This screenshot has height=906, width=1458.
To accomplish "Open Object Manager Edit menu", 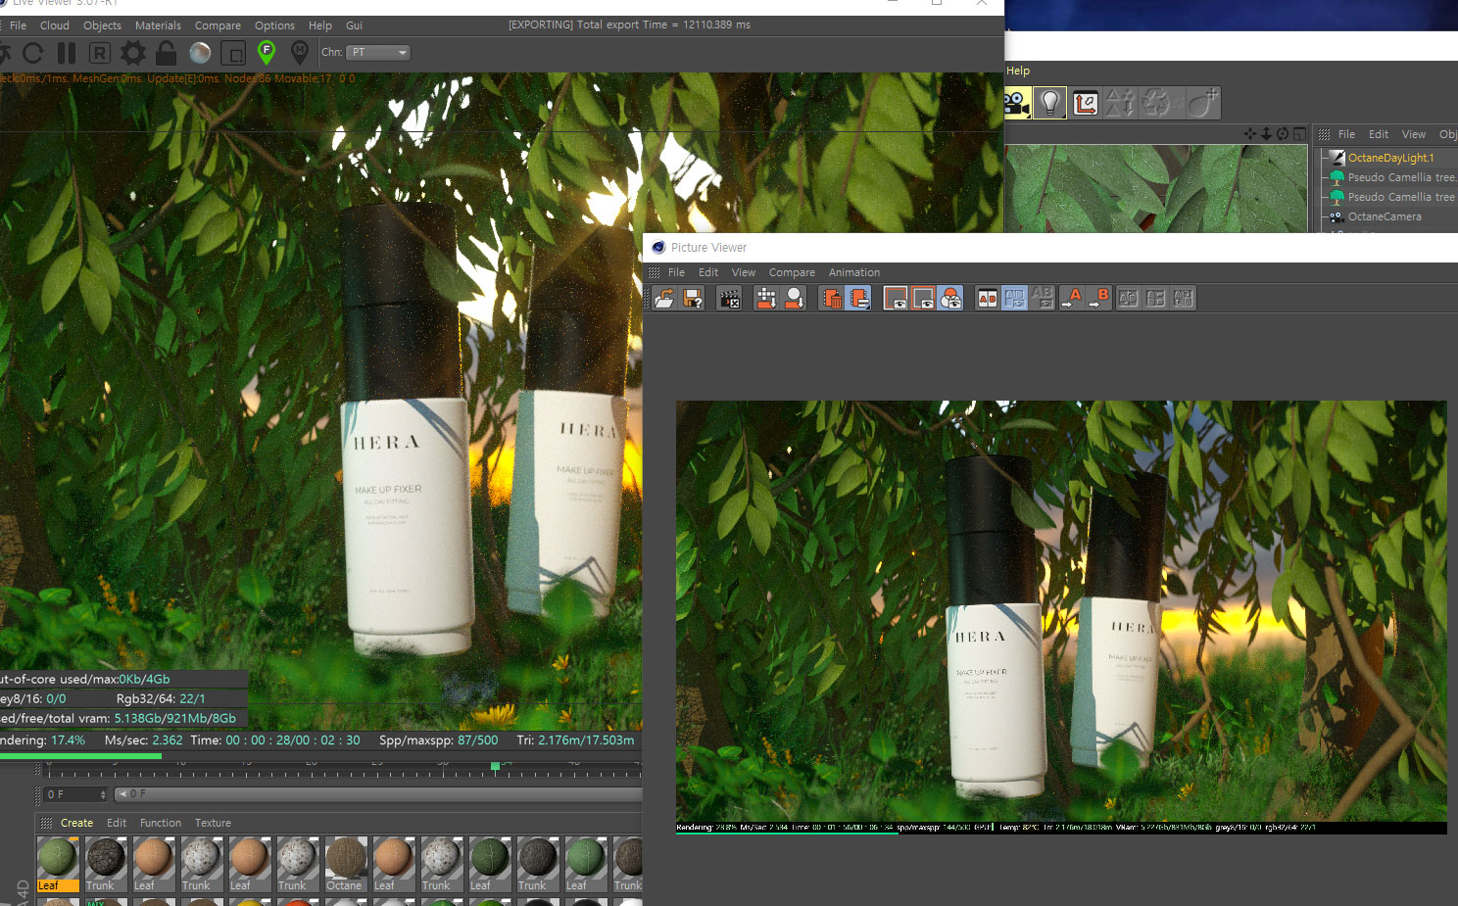I will [1379, 134].
